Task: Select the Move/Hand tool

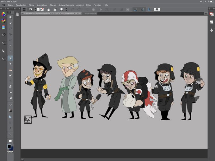Action: 10,23
